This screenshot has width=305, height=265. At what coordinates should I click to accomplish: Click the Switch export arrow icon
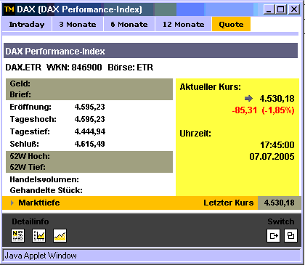pyautogui.click(x=274, y=235)
